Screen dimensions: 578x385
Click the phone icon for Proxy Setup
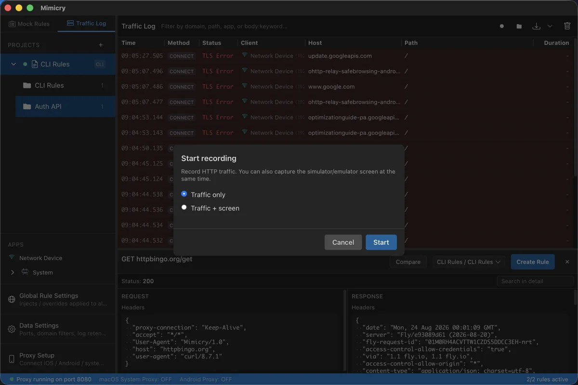coord(12,359)
